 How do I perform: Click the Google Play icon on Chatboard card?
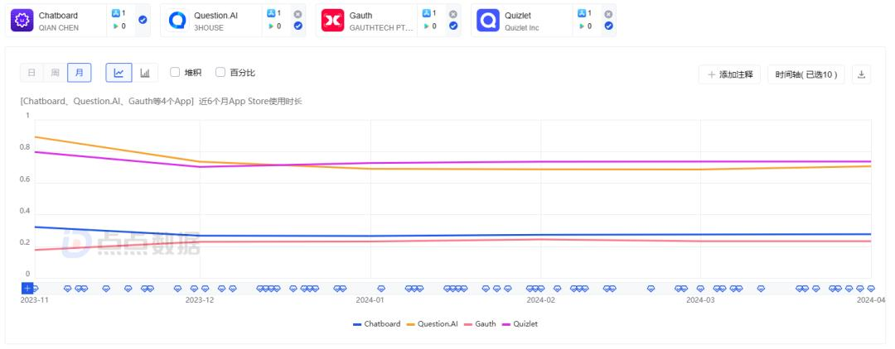(x=116, y=26)
